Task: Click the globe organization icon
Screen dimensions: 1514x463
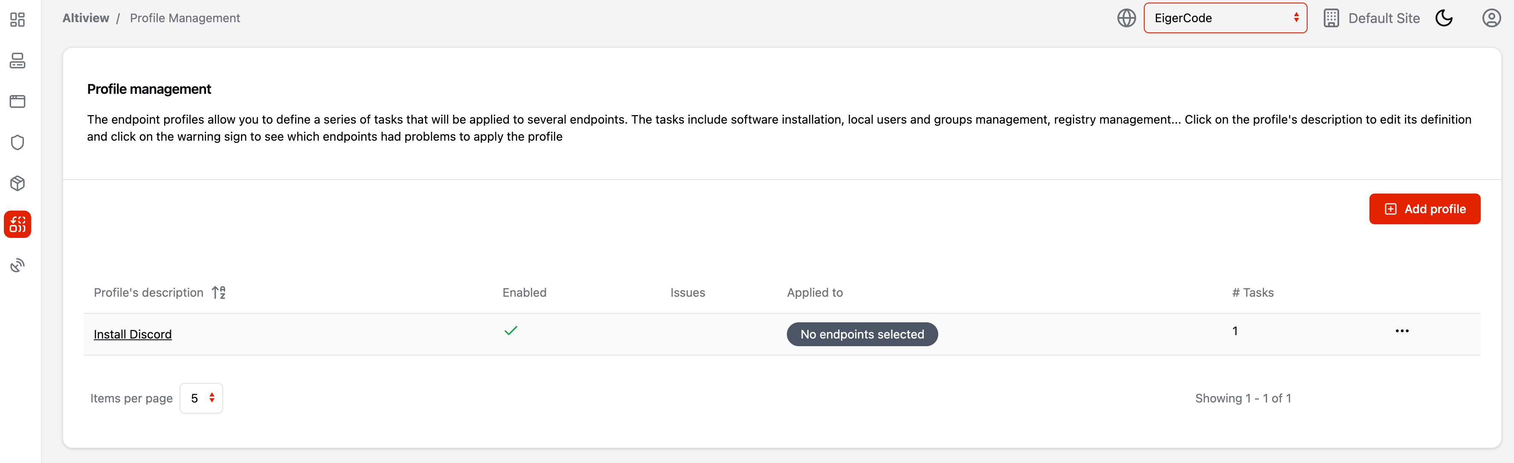Action: pos(1126,18)
